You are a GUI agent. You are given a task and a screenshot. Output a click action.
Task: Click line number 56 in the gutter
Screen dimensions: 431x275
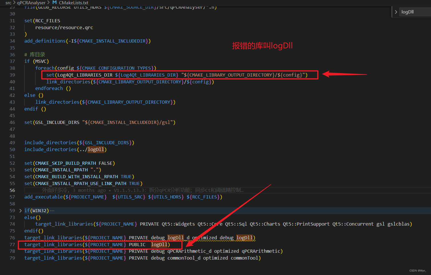coord(12,190)
